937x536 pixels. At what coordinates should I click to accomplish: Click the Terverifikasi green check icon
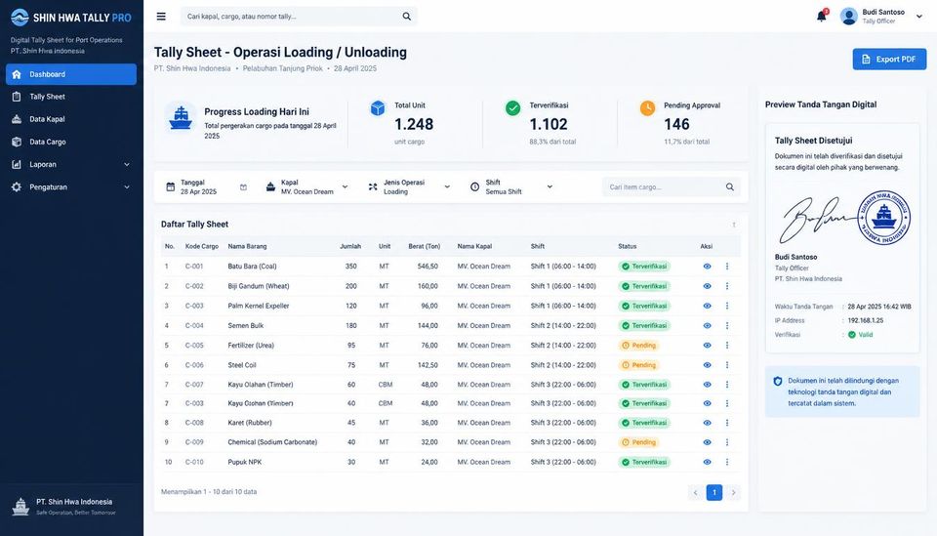tap(512, 108)
